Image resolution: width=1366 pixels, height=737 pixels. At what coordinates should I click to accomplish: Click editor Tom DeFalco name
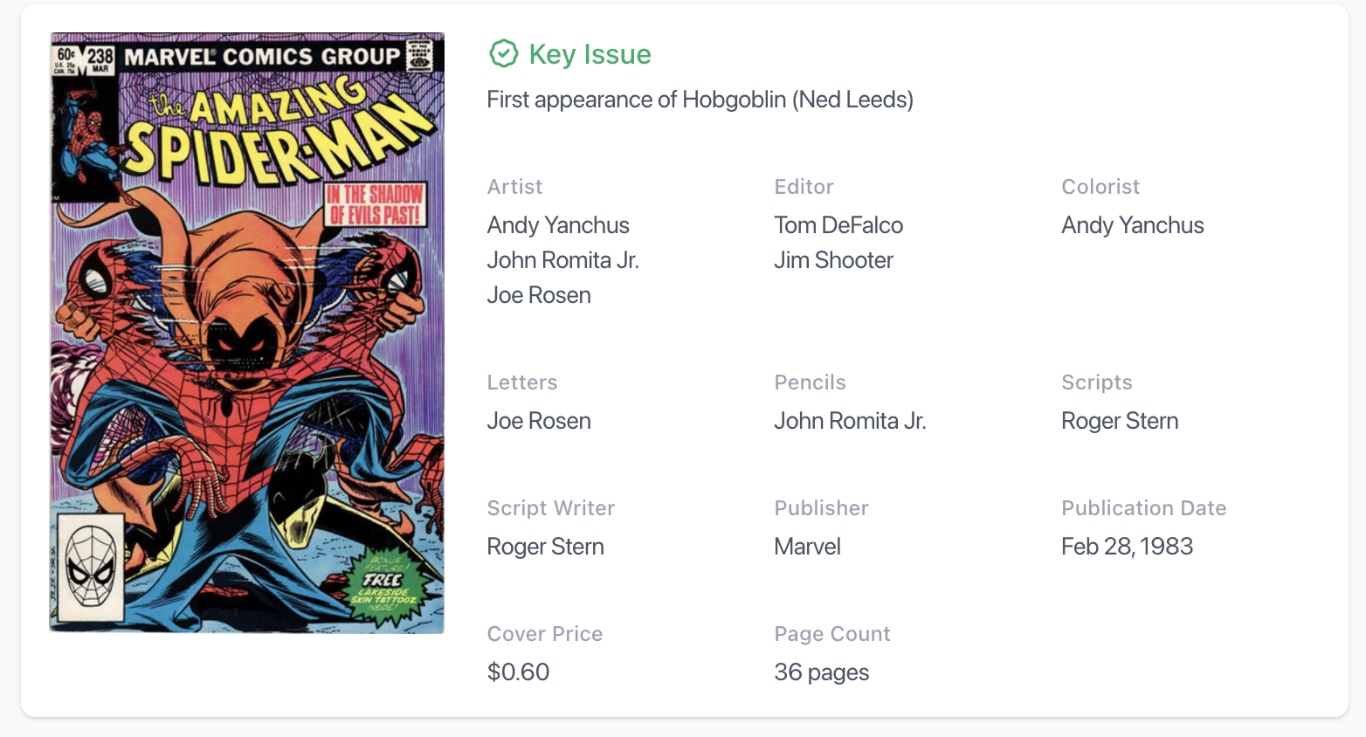[838, 225]
